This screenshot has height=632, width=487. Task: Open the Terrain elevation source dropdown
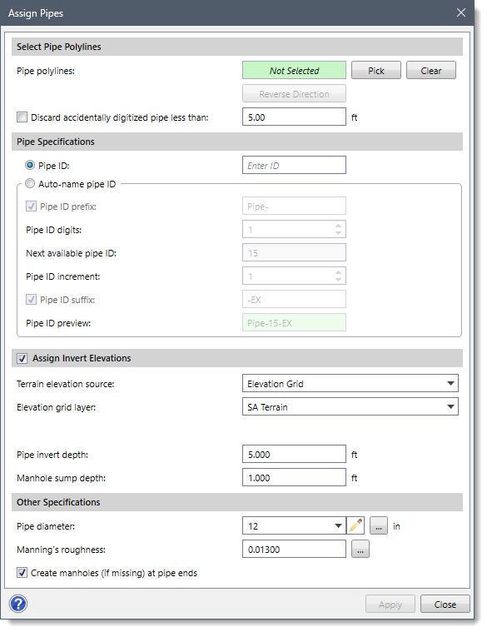[350, 383]
